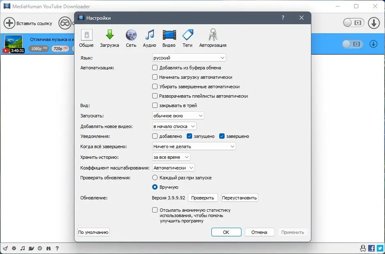Screen dimensions: 385x254
Task: Open download history with the clock icon
Action: click(x=39, y=248)
